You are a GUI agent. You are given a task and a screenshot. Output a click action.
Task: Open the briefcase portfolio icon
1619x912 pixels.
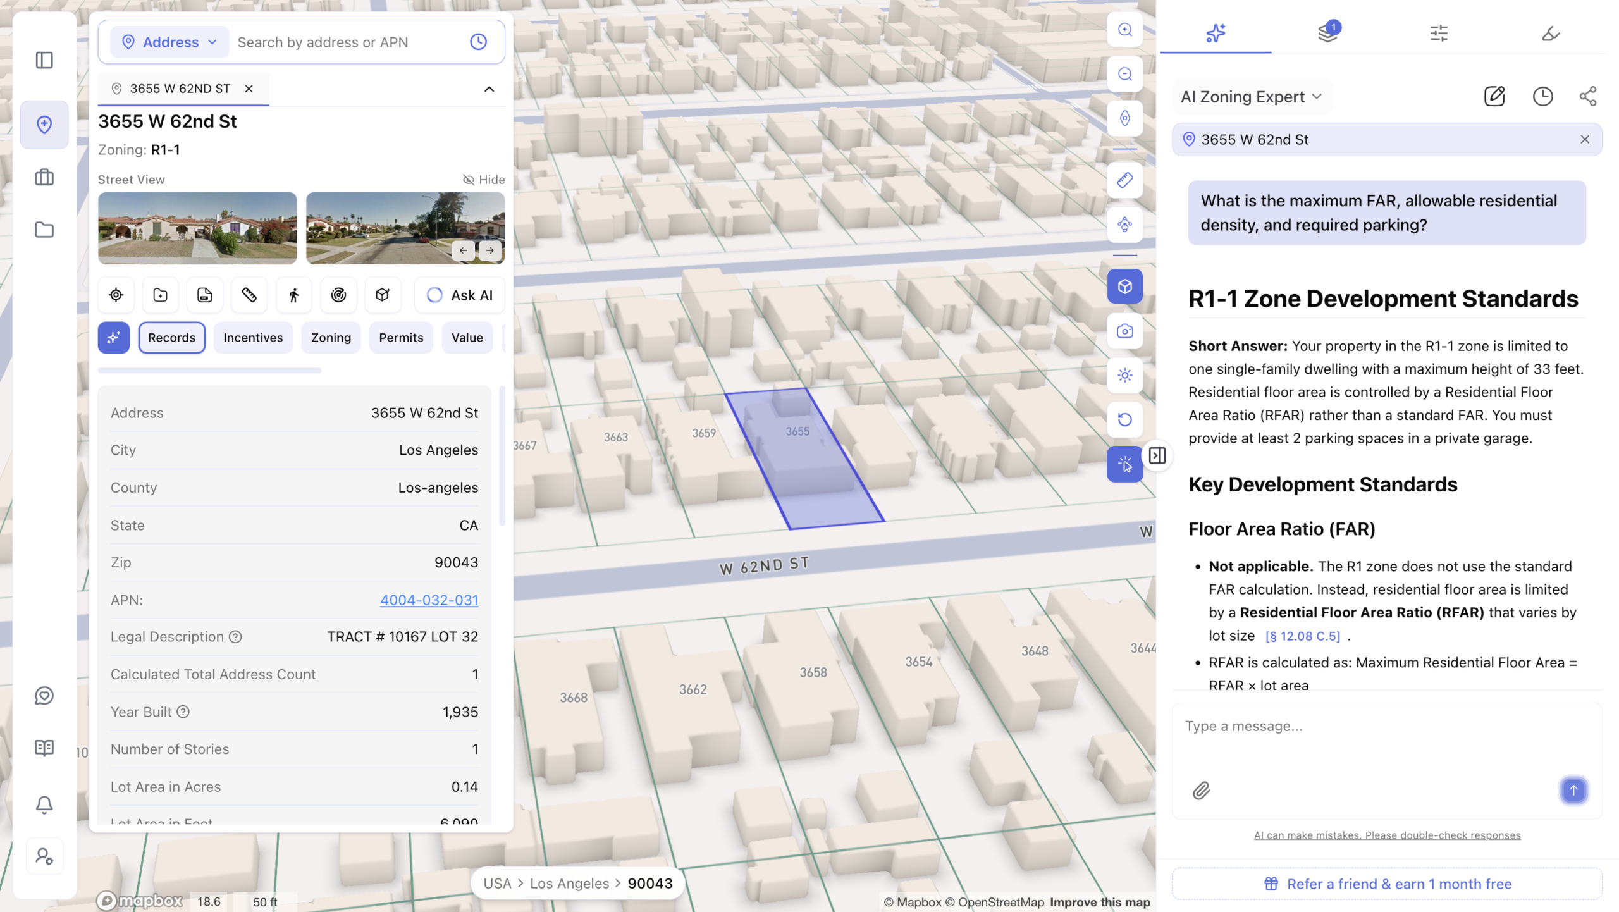[x=44, y=177]
